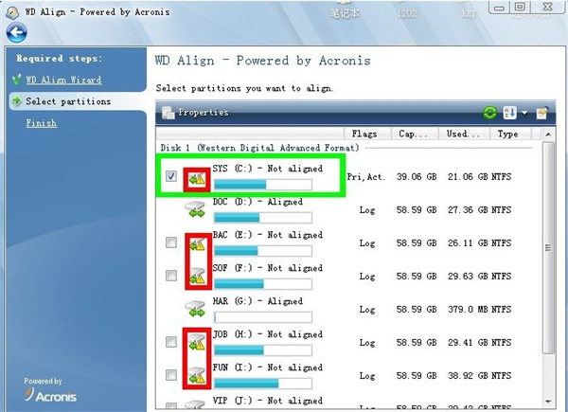Sort by the Used... column header

coord(464,134)
